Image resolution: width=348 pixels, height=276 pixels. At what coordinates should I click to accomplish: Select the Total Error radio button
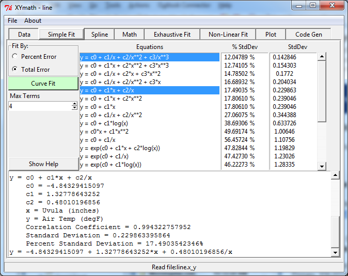[15, 69]
